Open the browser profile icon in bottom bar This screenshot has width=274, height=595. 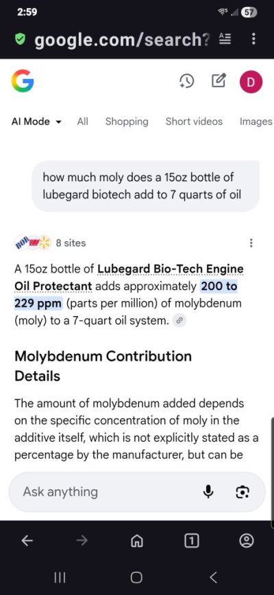[x=247, y=541]
